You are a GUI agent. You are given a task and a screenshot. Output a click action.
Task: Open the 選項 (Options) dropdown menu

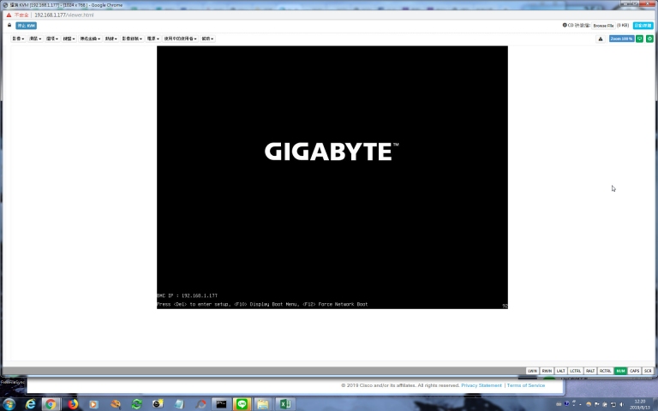[52, 39]
